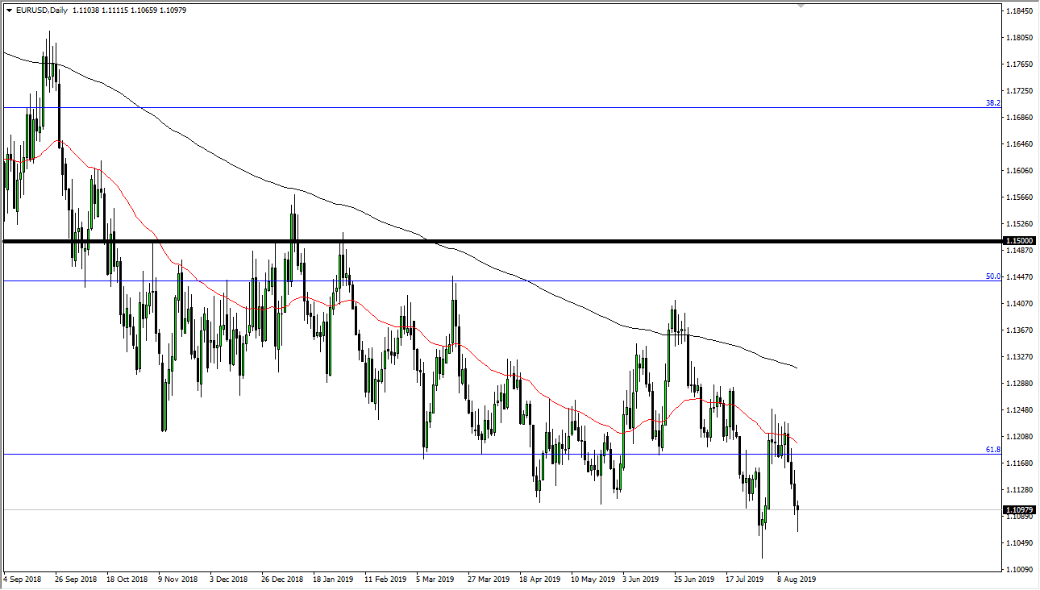Select the 50.0 Fibonacci retracement level line
Screen dimensions: 1040x590
tap(484, 280)
